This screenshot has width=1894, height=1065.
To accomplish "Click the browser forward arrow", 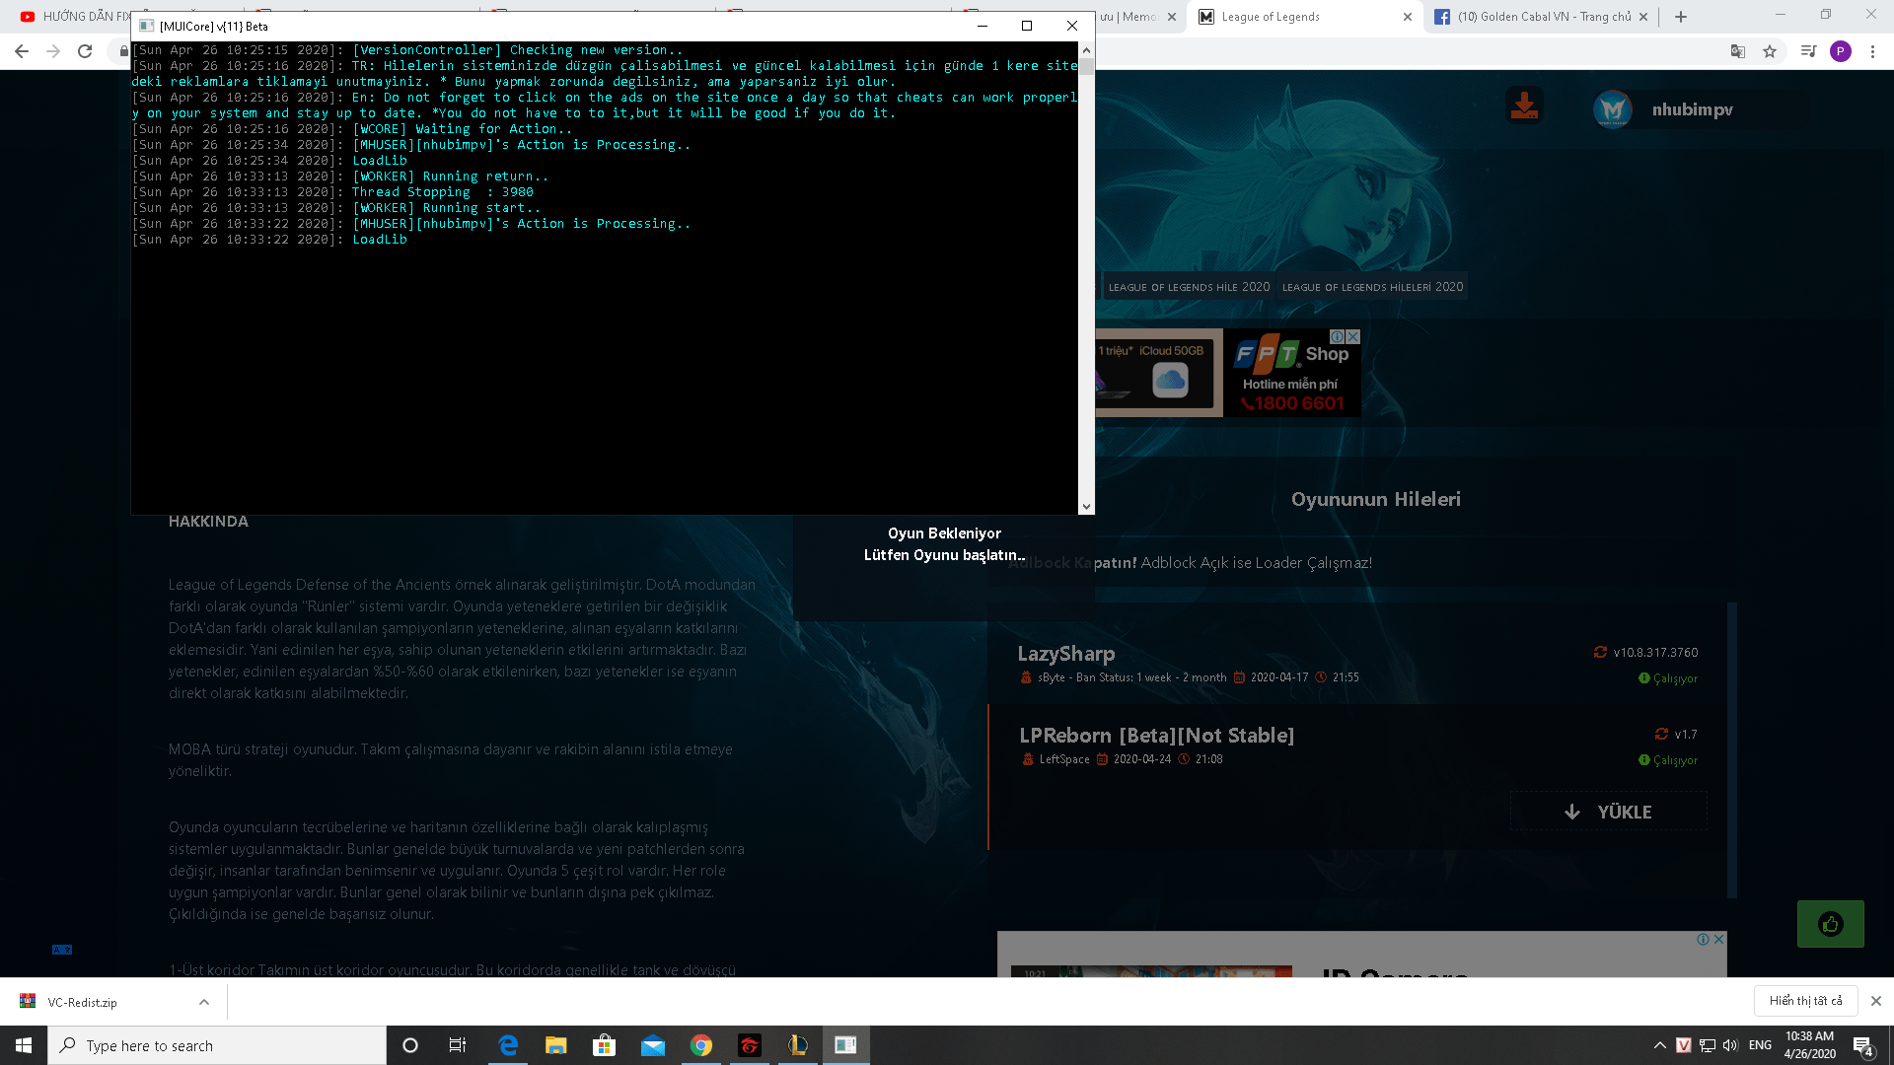I will (53, 51).
